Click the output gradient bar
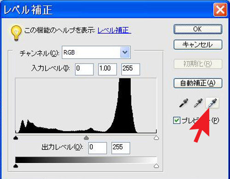 click(86, 160)
